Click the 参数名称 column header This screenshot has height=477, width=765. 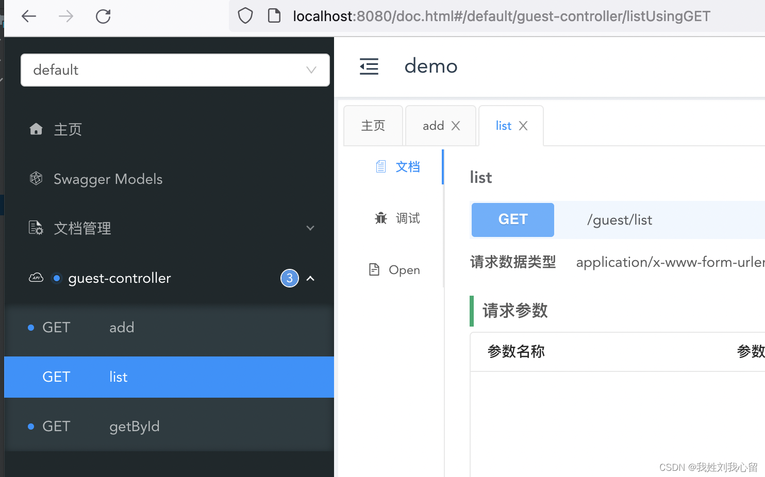coord(516,351)
